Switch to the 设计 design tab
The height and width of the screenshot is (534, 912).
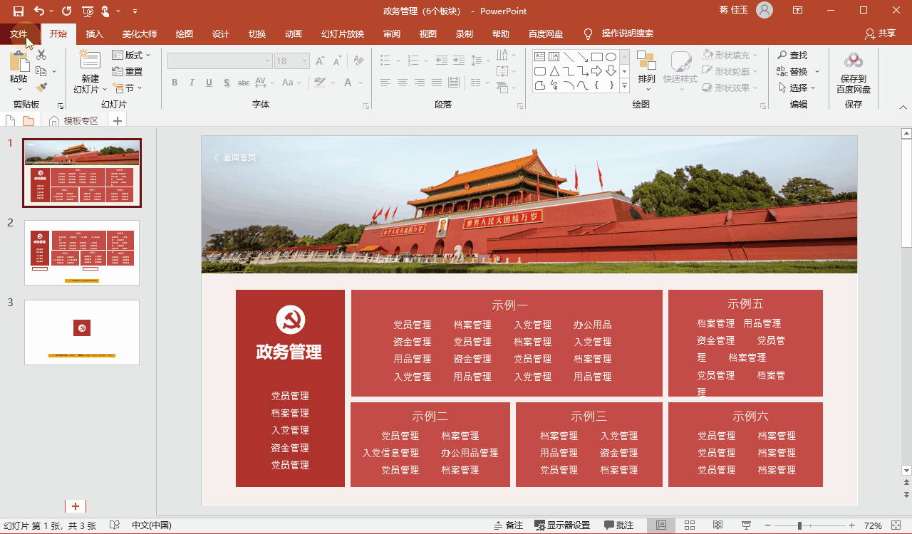click(x=221, y=33)
